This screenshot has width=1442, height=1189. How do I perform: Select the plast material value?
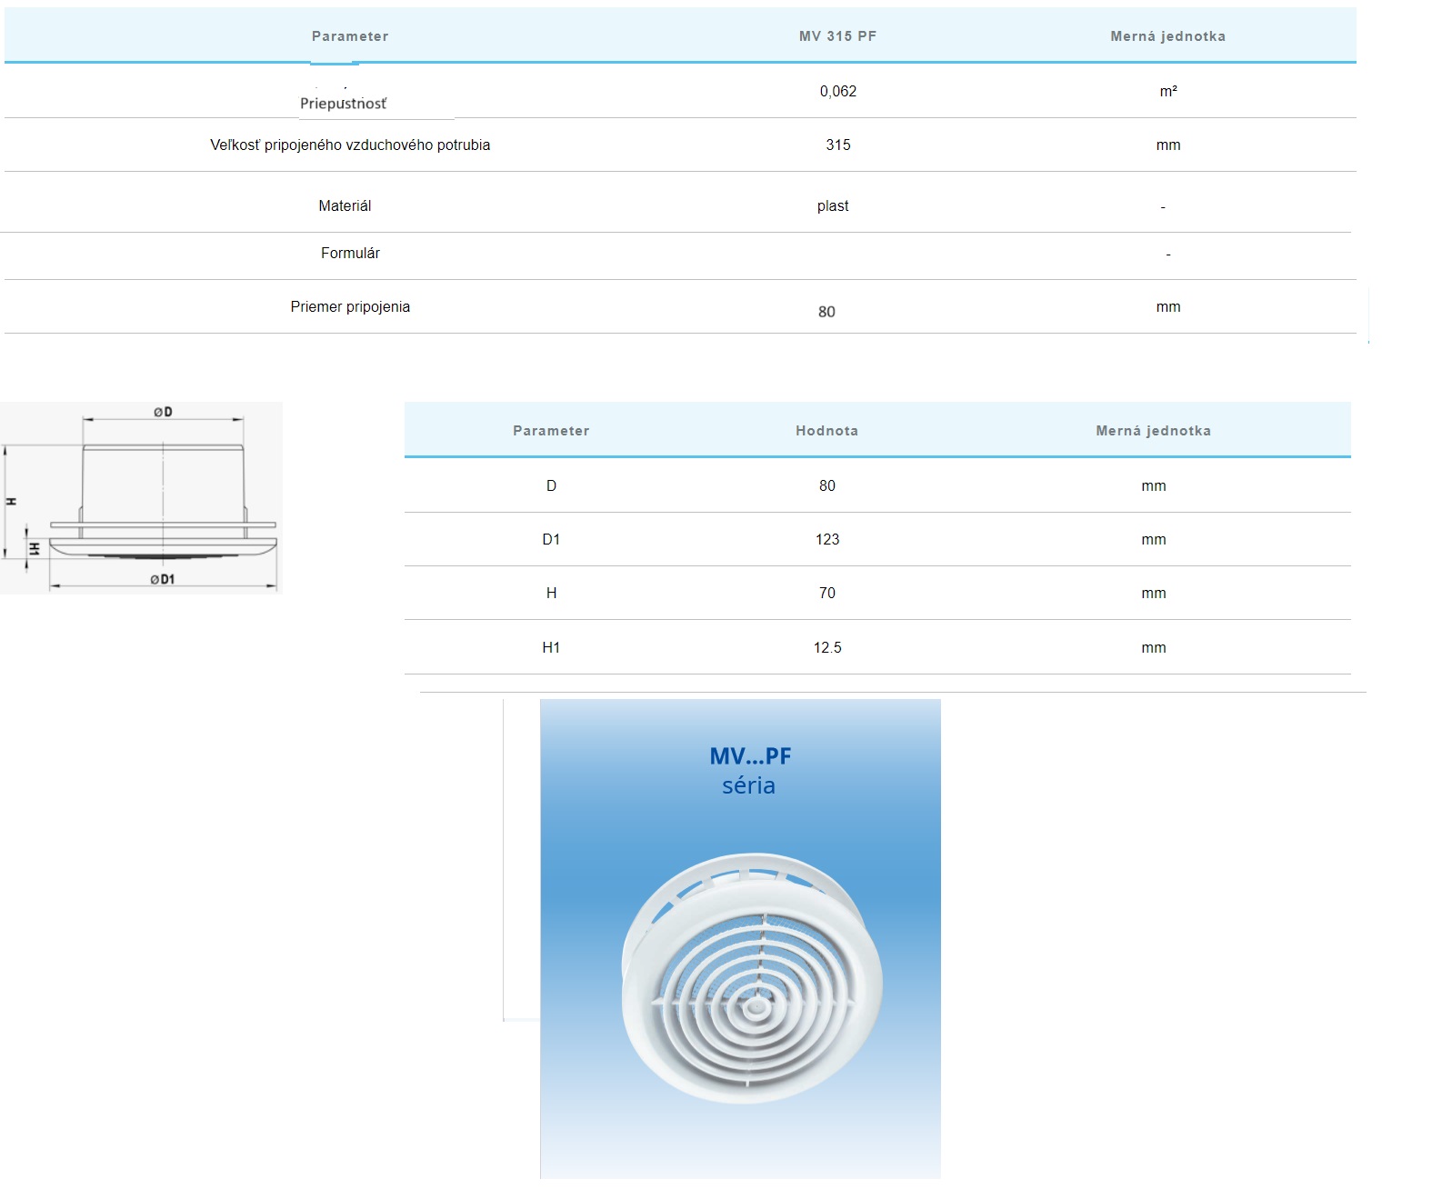[x=832, y=205]
